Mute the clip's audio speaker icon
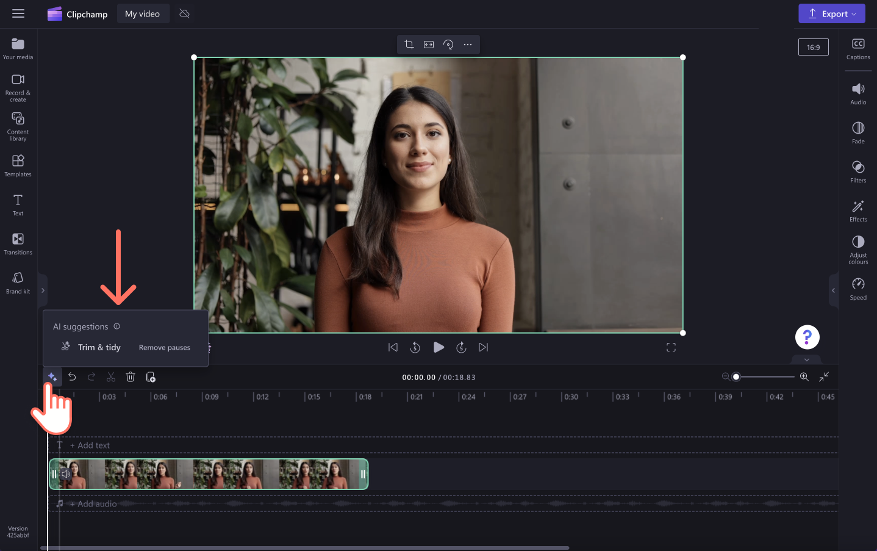The image size is (877, 551). pyautogui.click(x=66, y=474)
